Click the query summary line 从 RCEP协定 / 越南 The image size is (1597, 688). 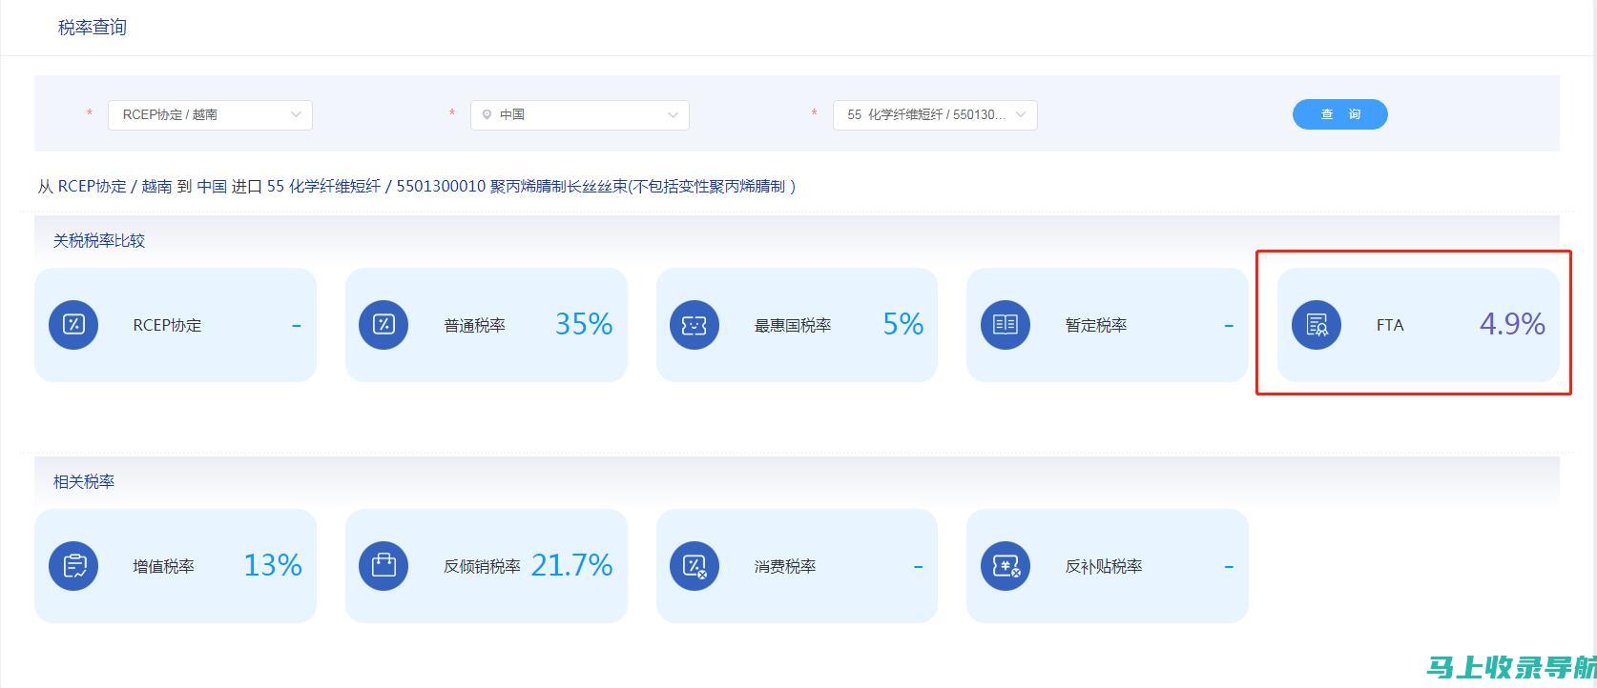point(417,186)
